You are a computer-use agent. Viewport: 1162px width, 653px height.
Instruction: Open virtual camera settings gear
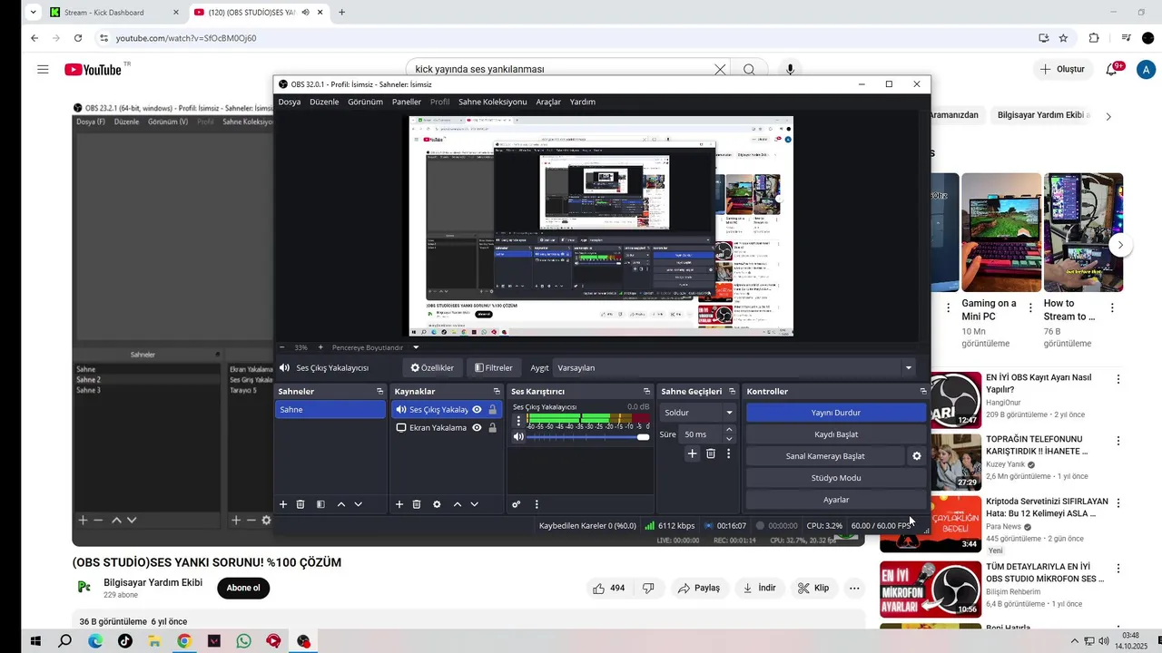[x=917, y=456]
